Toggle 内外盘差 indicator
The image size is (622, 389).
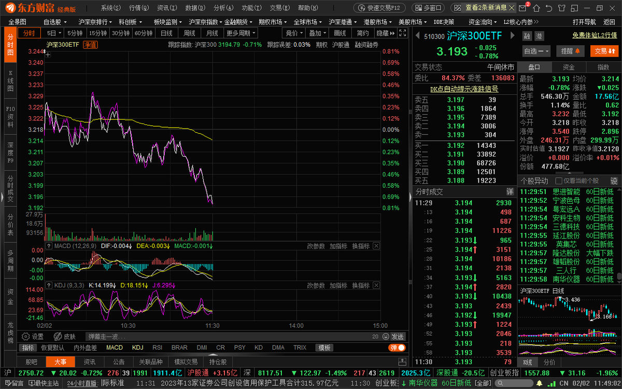coord(85,348)
